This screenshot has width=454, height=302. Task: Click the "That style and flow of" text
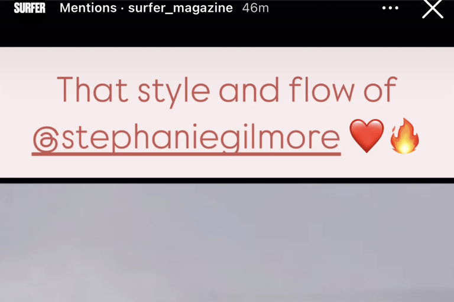pos(227,90)
